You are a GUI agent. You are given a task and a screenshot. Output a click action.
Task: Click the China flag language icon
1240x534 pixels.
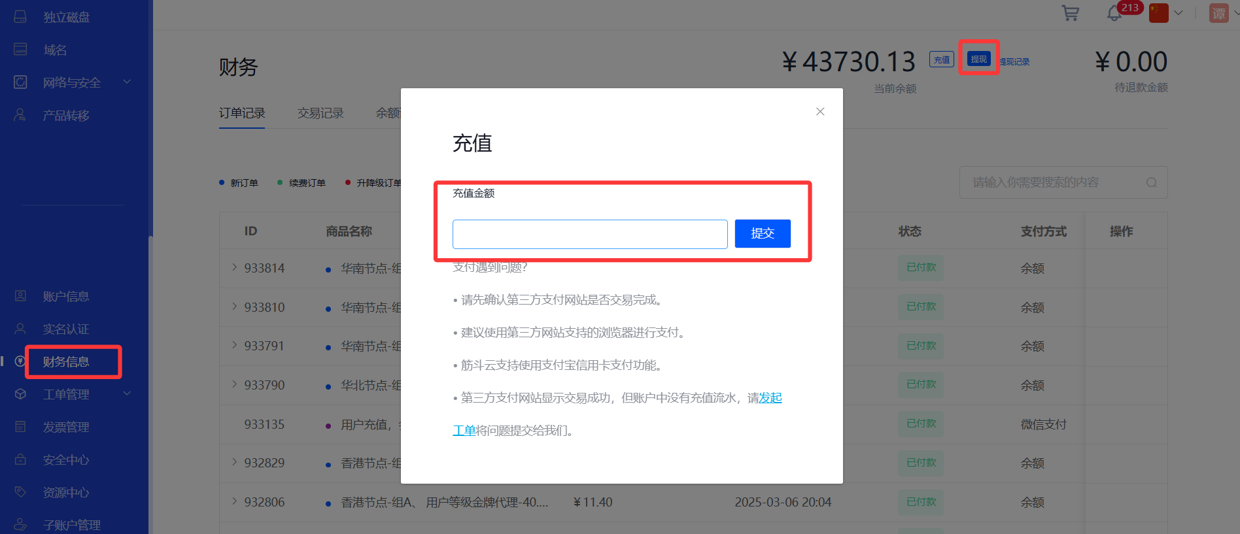point(1159,13)
